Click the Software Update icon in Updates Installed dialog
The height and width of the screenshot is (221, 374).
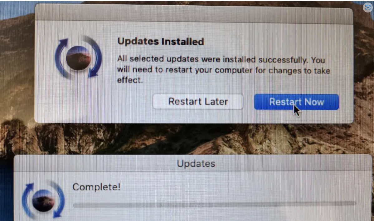click(x=78, y=57)
